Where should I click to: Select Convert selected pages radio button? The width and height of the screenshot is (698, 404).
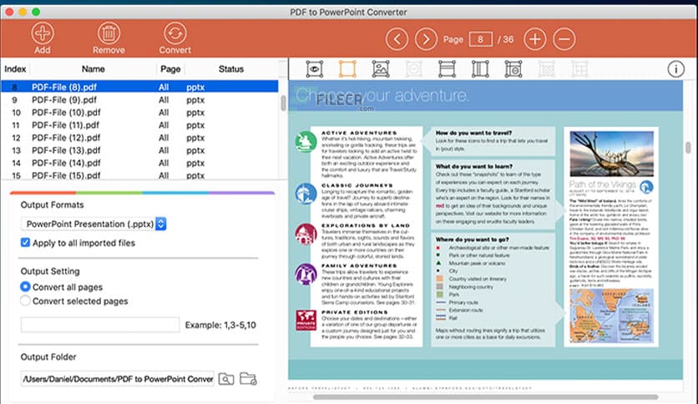(25, 300)
